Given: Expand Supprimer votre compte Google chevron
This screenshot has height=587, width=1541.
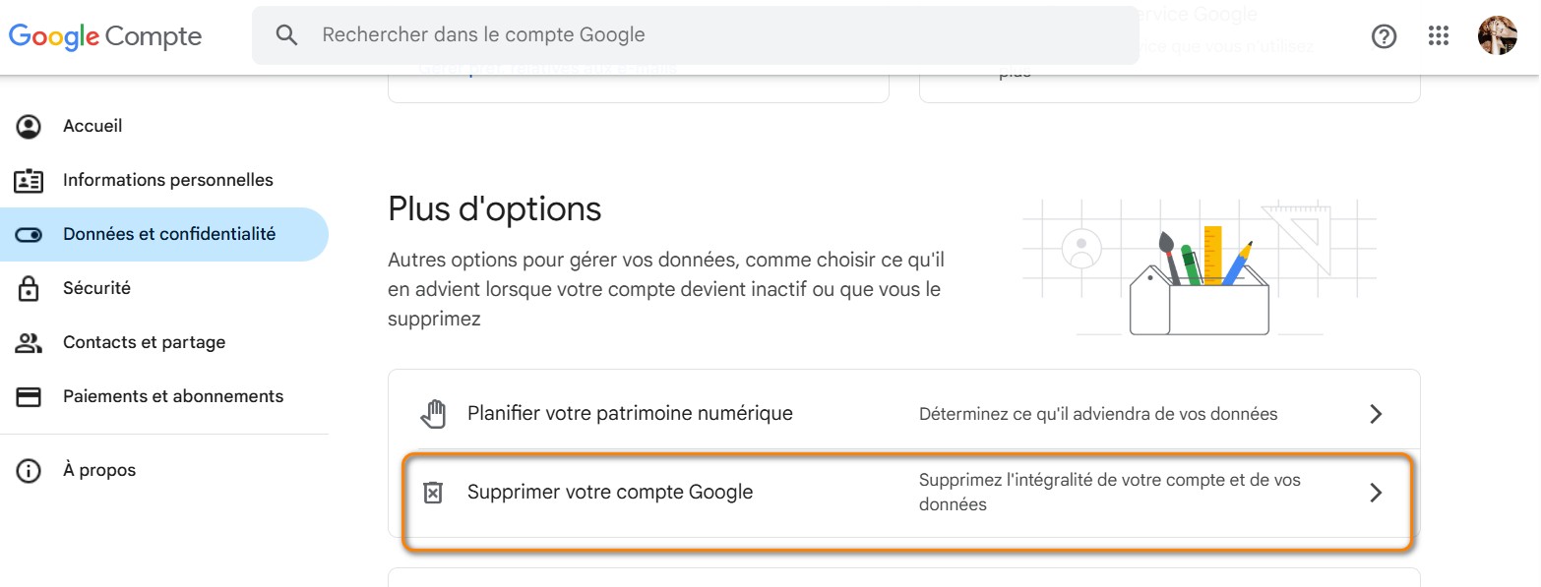Looking at the screenshot, I should click(1376, 492).
